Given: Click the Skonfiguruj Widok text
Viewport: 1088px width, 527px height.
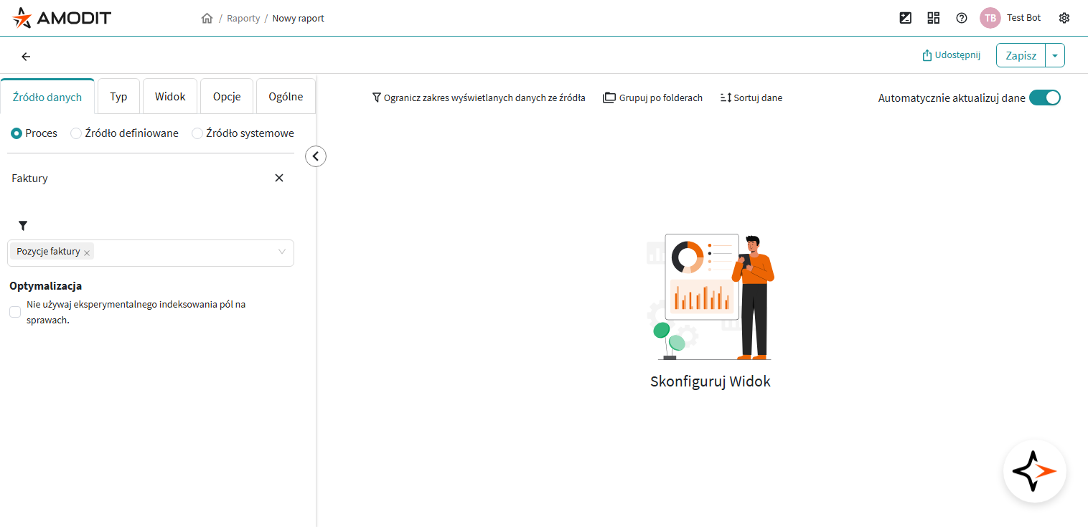Looking at the screenshot, I should coord(711,381).
